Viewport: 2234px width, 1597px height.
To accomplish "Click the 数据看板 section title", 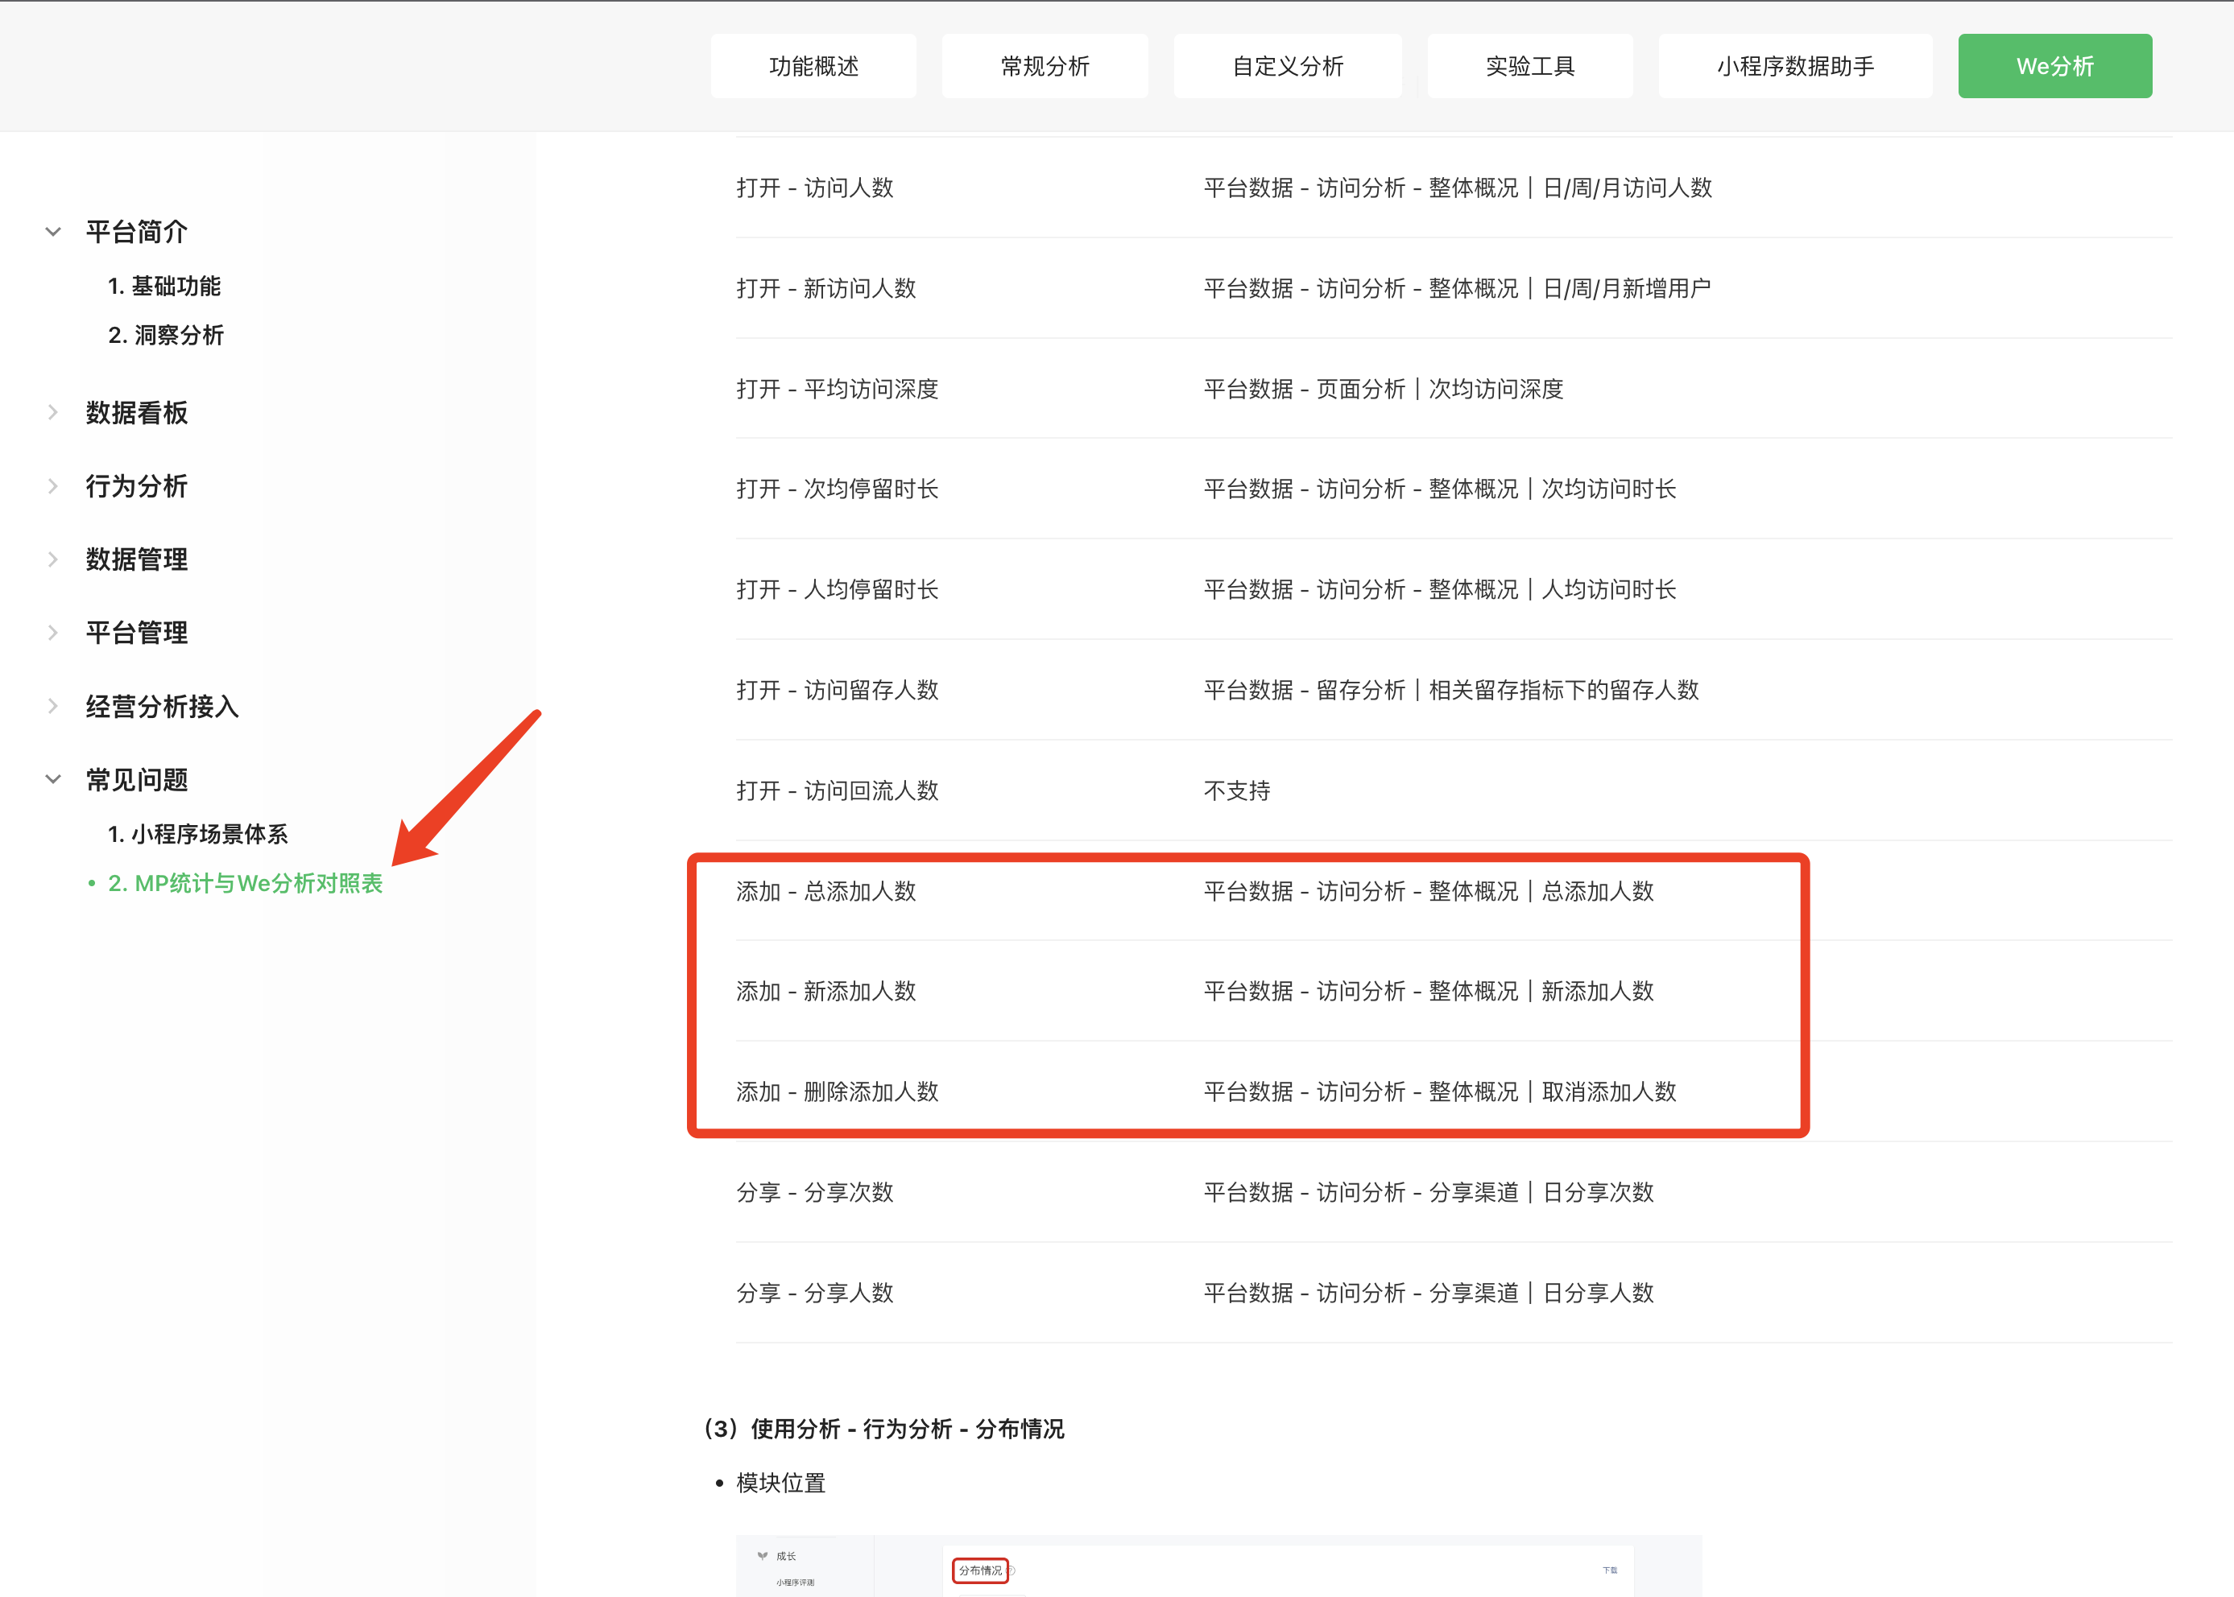I will (137, 413).
